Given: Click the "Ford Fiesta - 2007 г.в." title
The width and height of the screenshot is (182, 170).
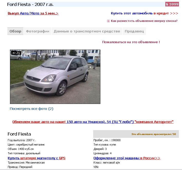Looking at the screenshot, I should pyautogui.click(x=30, y=4).
